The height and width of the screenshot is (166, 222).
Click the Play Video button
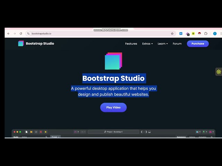pyautogui.click(x=113, y=108)
